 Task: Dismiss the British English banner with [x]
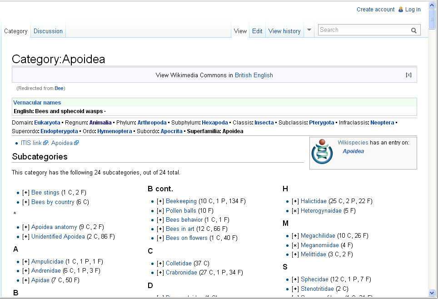click(408, 75)
